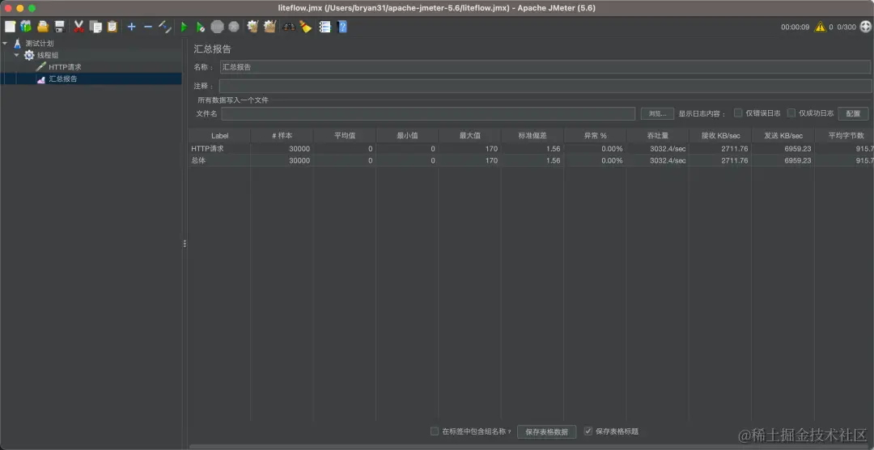Select the 线程组 thread group node

click(48, 55)
